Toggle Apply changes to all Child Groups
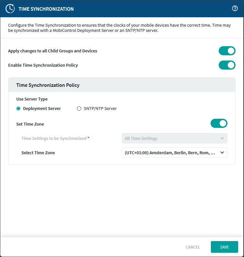The width and height of the screenshot is (244, 257). click(x=227, y=51)
